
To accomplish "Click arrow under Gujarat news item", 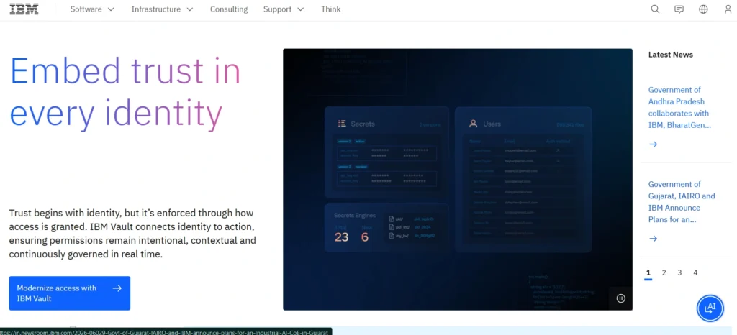I will coord(653,239).
